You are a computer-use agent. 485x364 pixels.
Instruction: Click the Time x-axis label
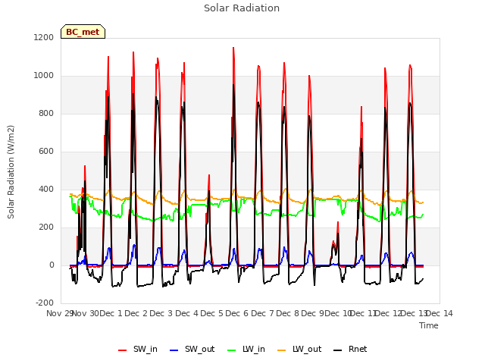pyautogui.click(x=429, y=325)
